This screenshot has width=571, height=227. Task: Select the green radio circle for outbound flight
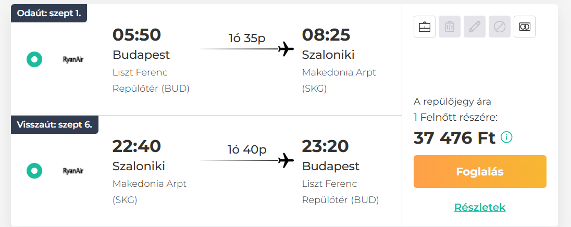(x=34, y=59)
